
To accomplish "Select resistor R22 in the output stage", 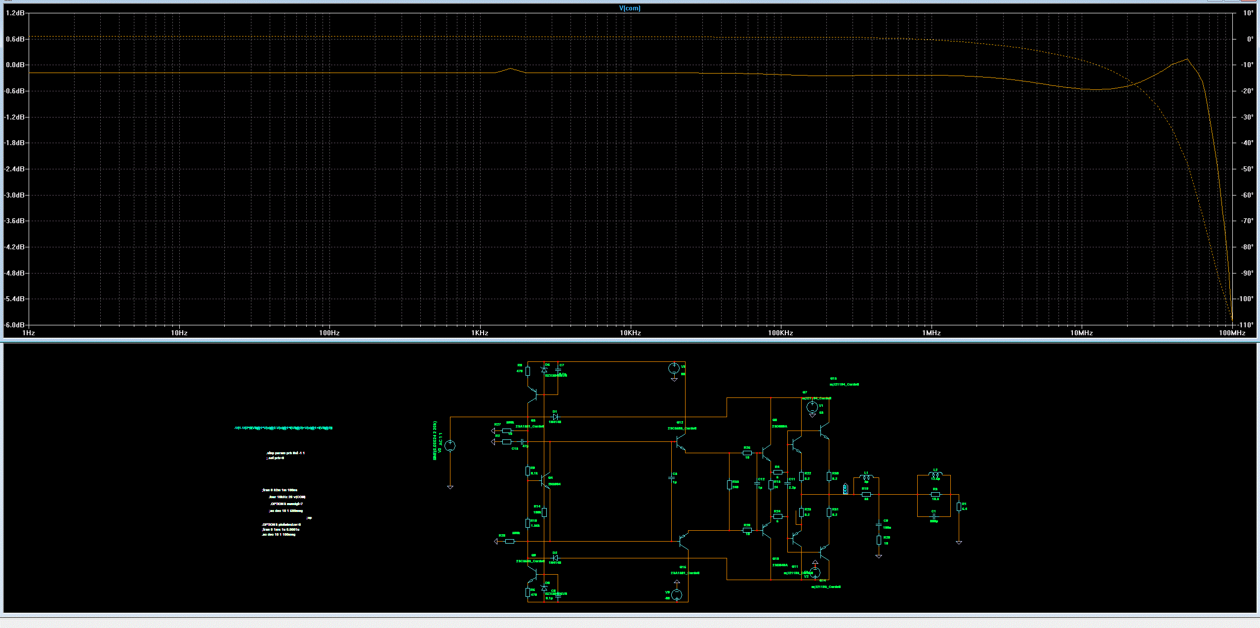I will click(x=802, y=476).
